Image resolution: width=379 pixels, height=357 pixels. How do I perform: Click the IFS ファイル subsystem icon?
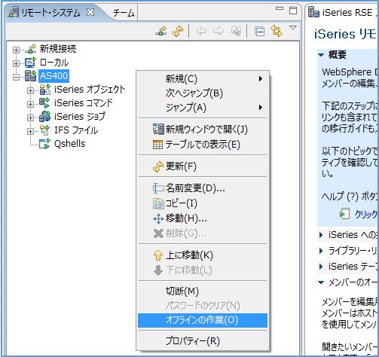pyautogui.click(x=45, y=130)
